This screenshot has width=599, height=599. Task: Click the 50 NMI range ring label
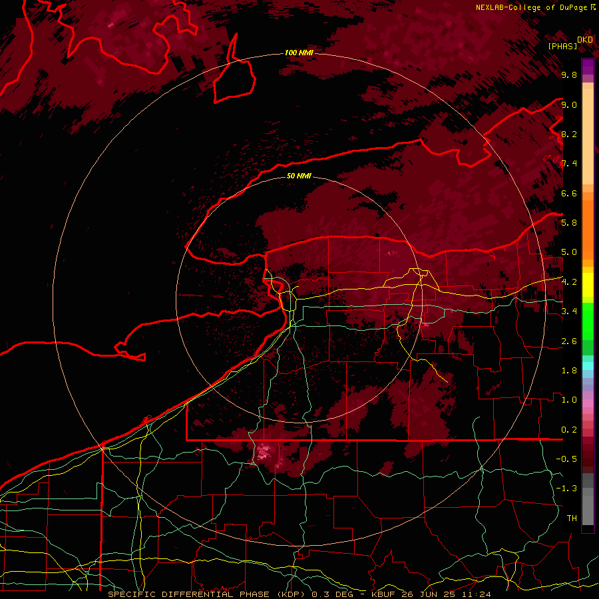tap(299, 176)
